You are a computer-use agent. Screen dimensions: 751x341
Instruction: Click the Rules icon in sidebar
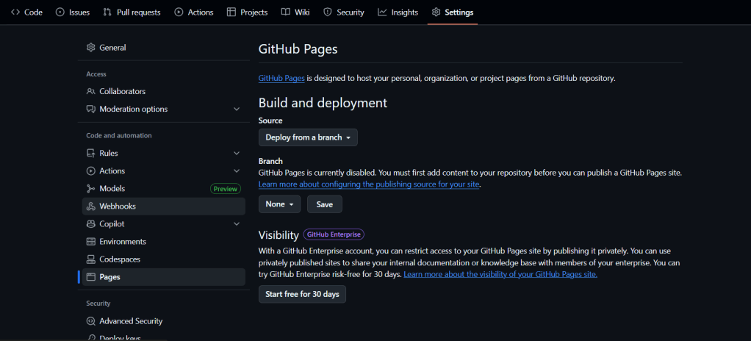91,154
